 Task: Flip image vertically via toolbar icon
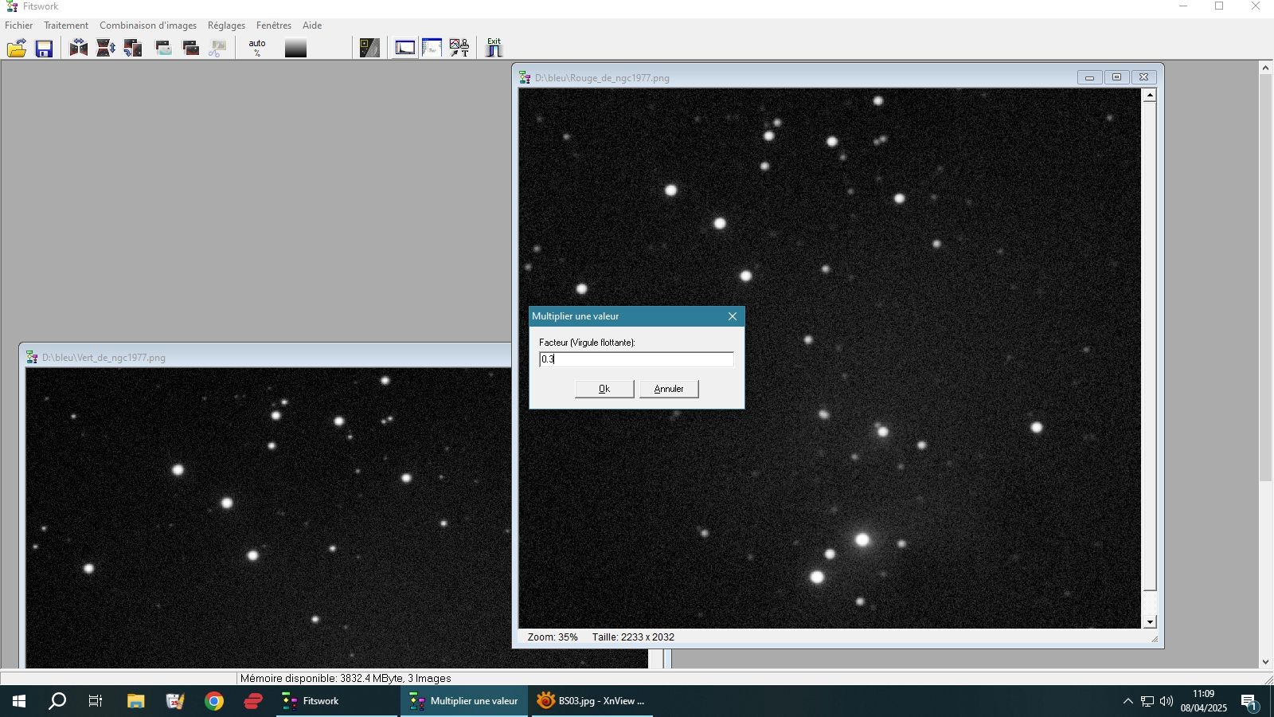coord(106,49)
